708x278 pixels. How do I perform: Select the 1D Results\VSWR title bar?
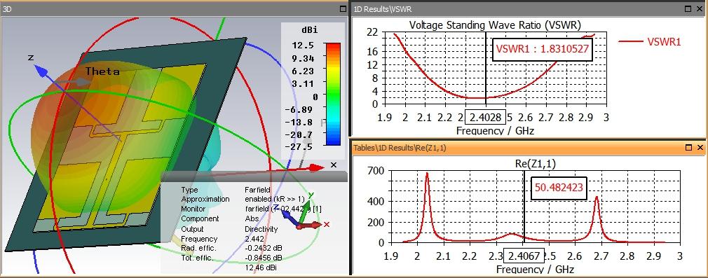click(x=529, y=8)
